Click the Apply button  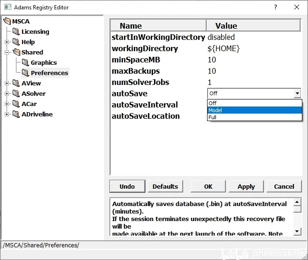[x=246, y=186]
